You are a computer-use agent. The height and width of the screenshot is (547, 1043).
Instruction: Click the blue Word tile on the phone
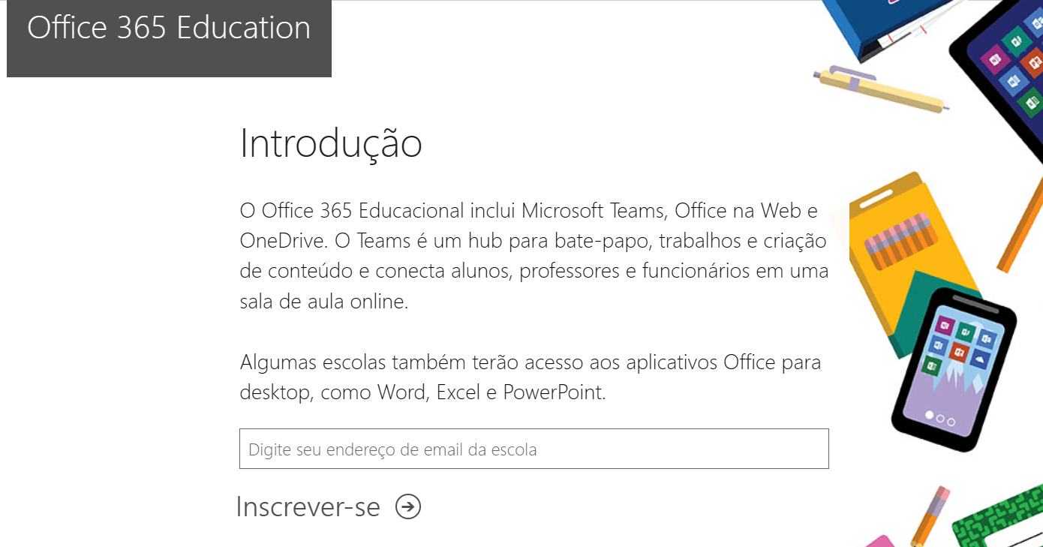click(x=938, y=344)
